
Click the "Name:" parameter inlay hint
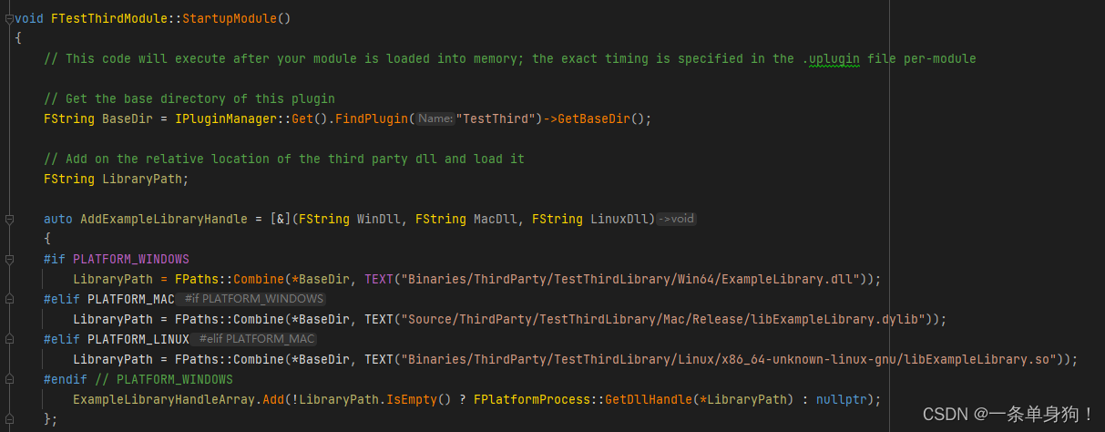[x=436, y=118]
